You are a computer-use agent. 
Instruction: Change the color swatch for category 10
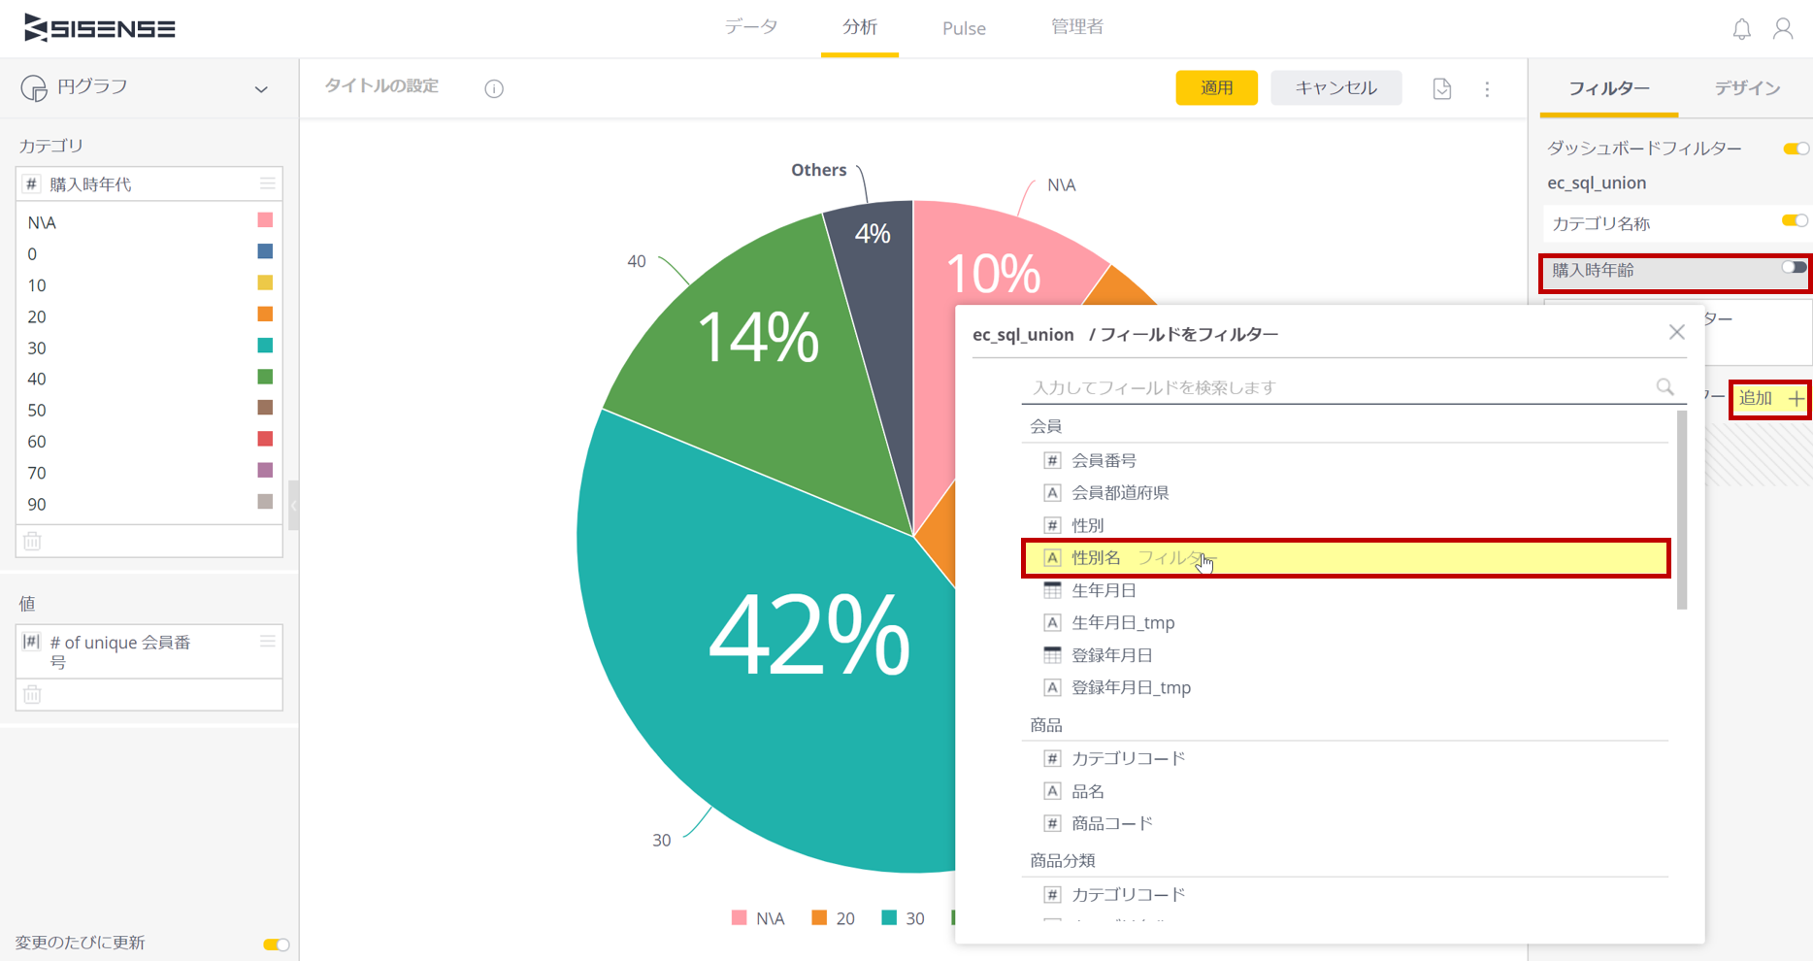[x=264, y=282]
